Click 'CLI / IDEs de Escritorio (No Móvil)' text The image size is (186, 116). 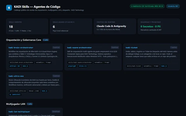[108, 30]
